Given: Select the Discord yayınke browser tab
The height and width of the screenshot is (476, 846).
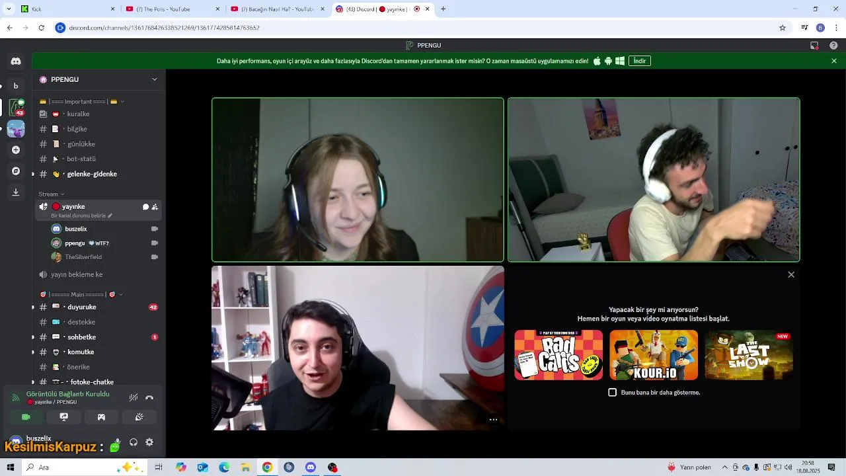Looking at the screenshot, I should pos(382,9).
